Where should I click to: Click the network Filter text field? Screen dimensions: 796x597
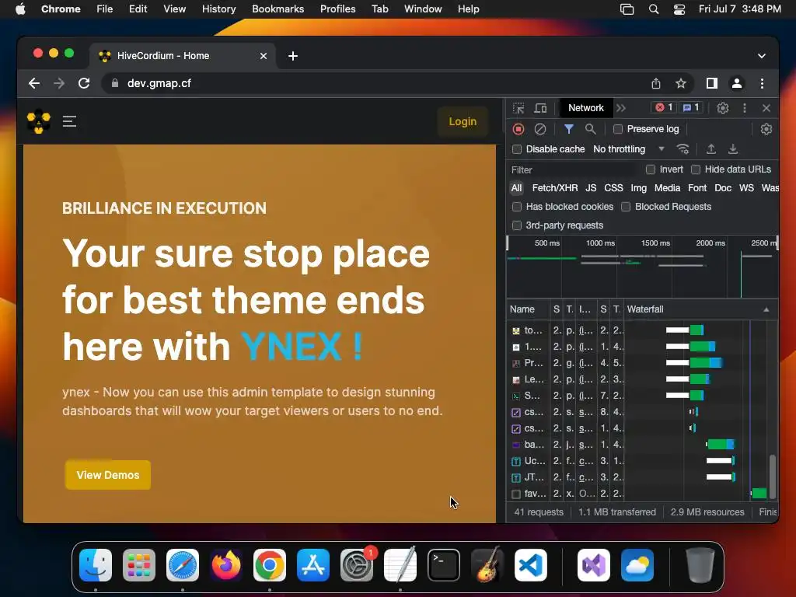(x=574, y=169)
